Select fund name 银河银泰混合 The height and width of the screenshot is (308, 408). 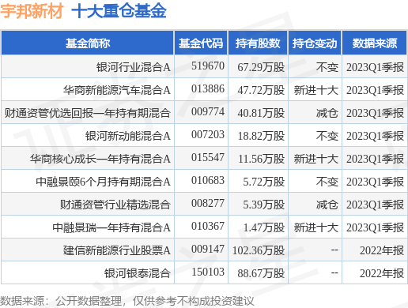pos(138,273)
